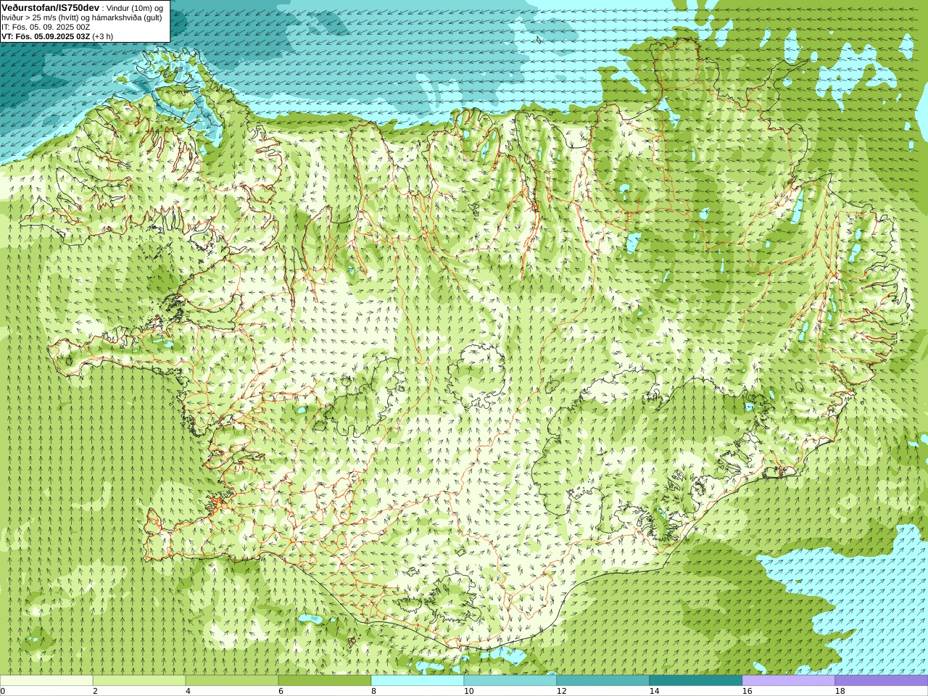Click the "Vindur (10m) og" text
Image resolution: width=928 pixels, height=696 pixels.
tap(135, 8)
